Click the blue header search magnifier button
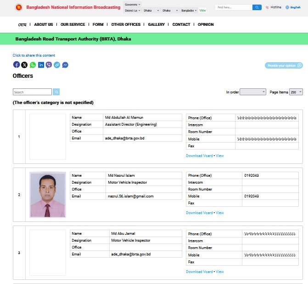 (x=257, y=7)
